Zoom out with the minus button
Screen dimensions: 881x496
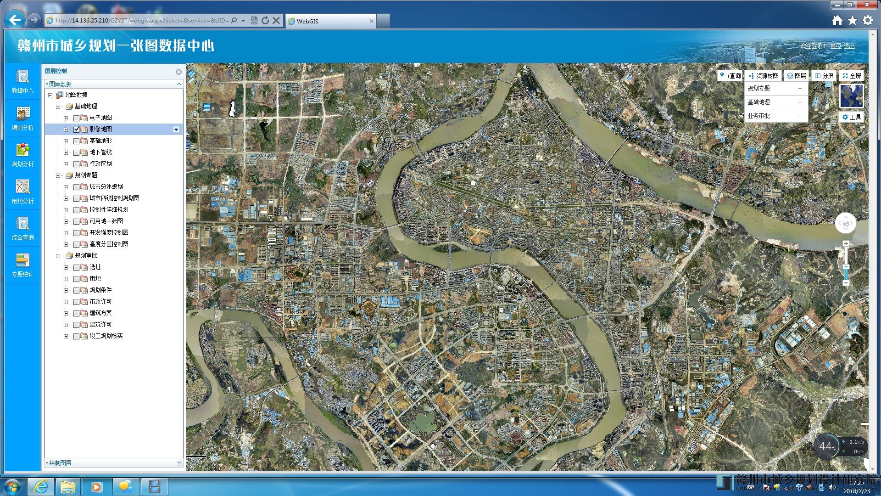[846, 283]
